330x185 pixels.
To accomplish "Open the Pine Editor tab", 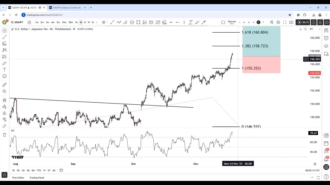I will [18, 178].
